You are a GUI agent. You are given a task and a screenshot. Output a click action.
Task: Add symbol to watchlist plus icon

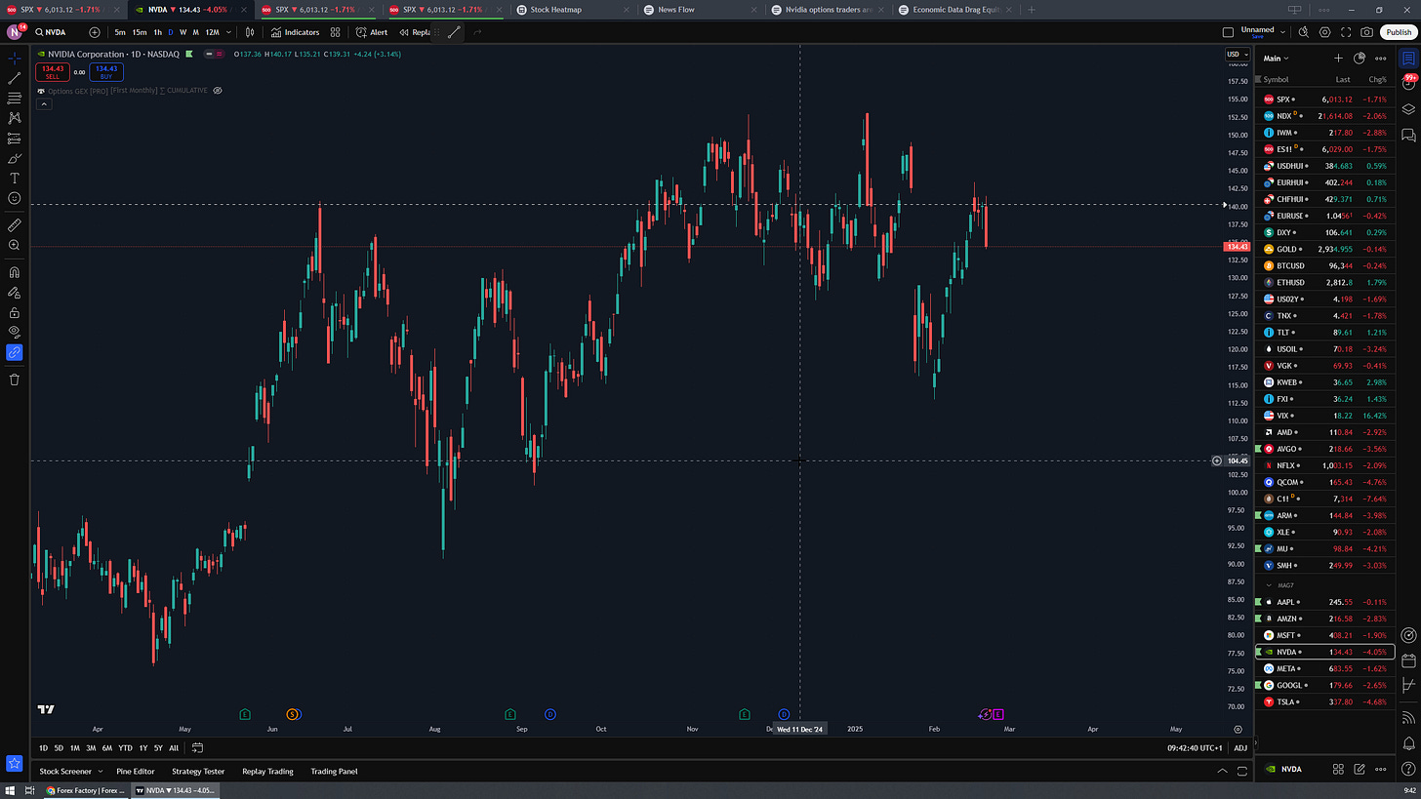click(1338, 59)
